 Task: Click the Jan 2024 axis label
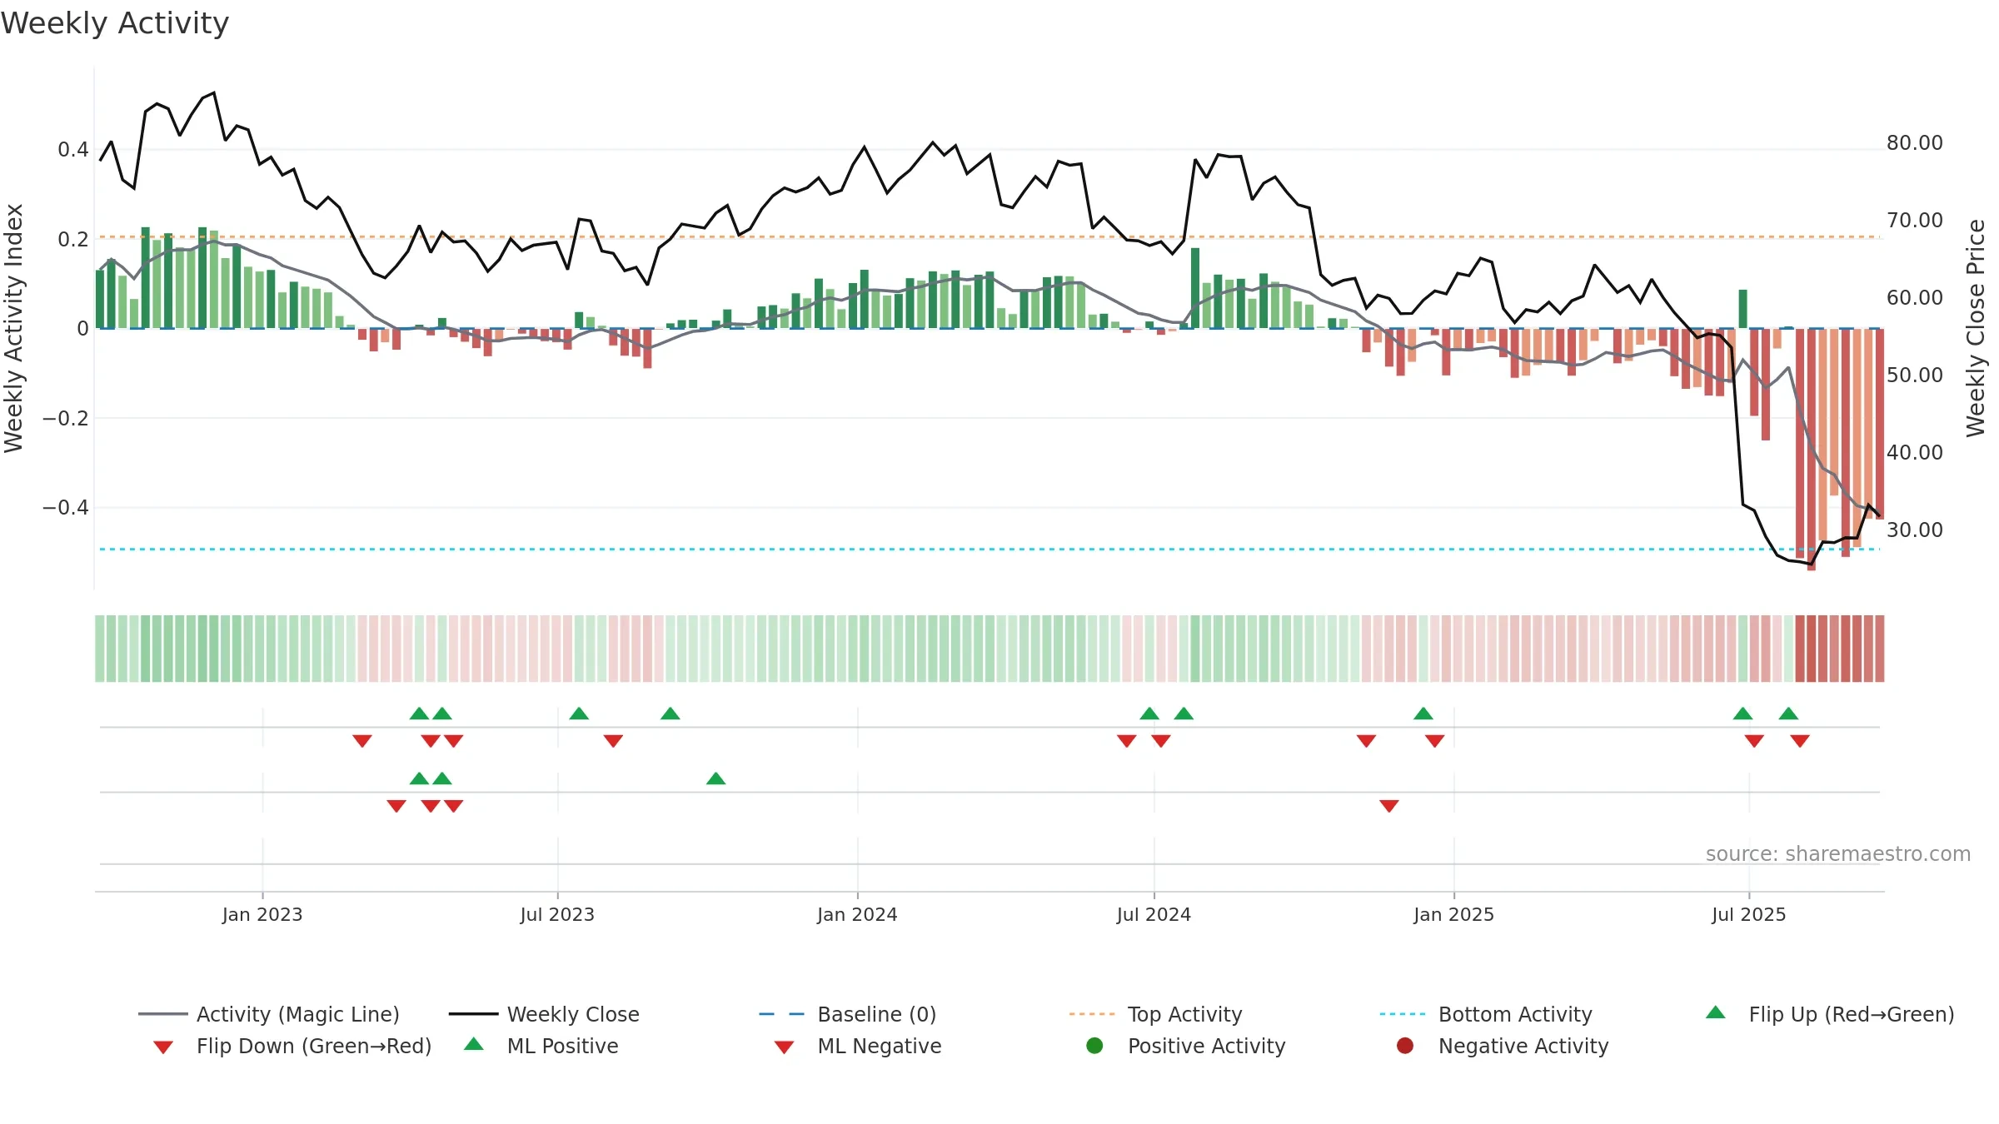857,914
